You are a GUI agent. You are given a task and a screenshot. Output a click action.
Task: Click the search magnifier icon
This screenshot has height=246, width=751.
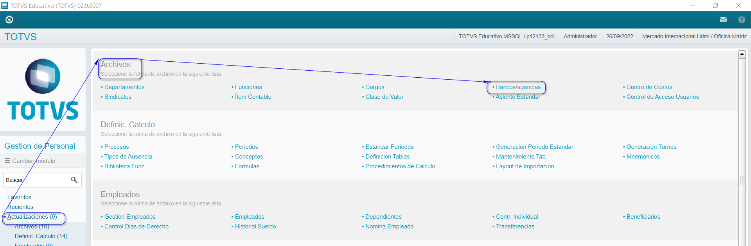tap(74, 180)
